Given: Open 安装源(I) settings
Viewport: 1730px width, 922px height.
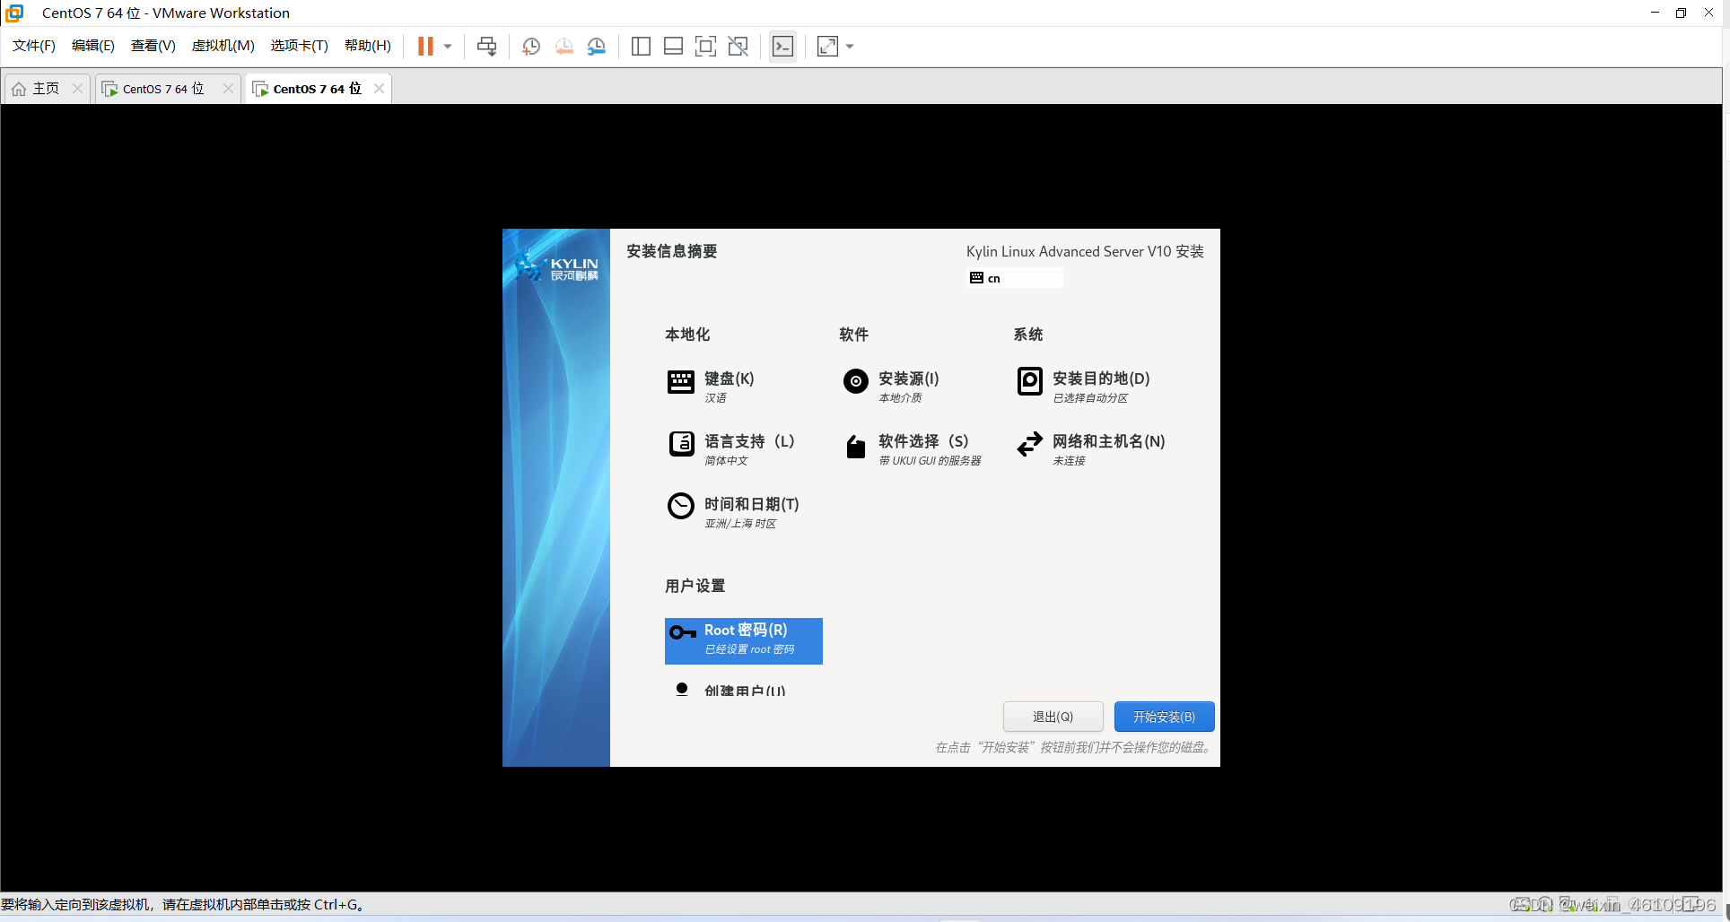Looking at the screenshot, I should click(x=909, y=378).
